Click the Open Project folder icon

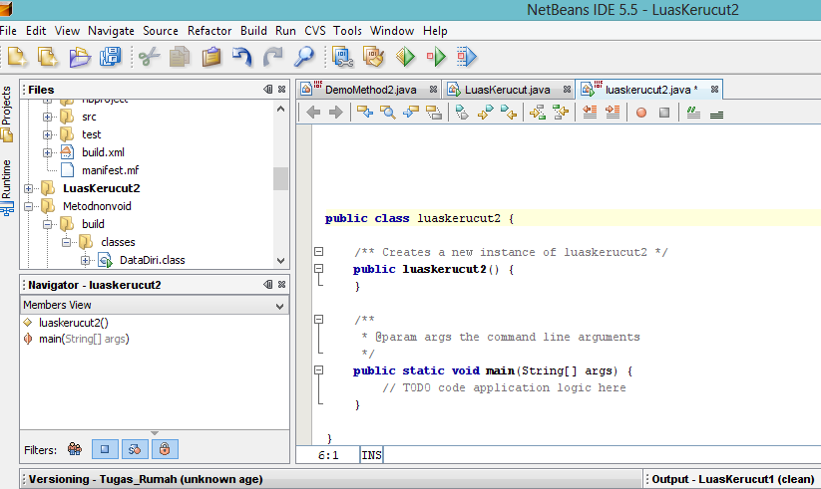80,57
